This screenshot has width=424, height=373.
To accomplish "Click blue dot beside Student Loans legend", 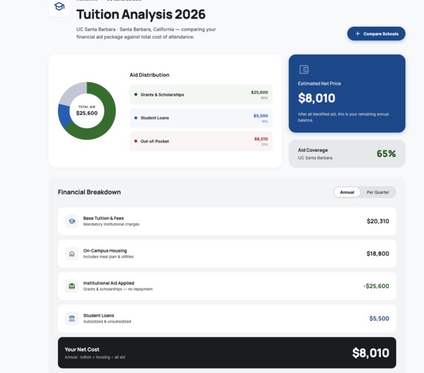I will [x=135, y=118].
